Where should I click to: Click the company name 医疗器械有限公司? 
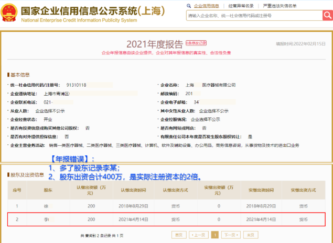click(219, 85)
